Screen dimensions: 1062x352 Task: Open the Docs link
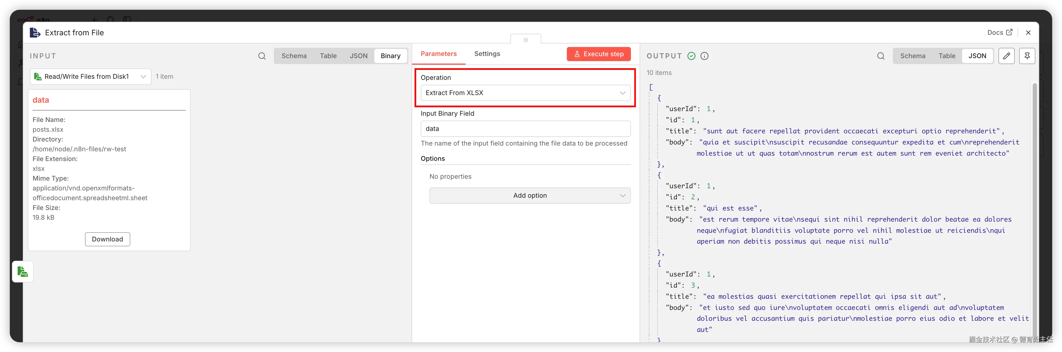click(999, 32)
